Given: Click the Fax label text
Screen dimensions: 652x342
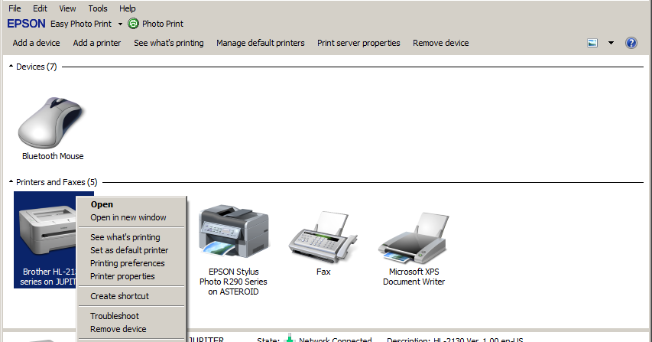Looking at the screenshot, I should coord(323,272).
